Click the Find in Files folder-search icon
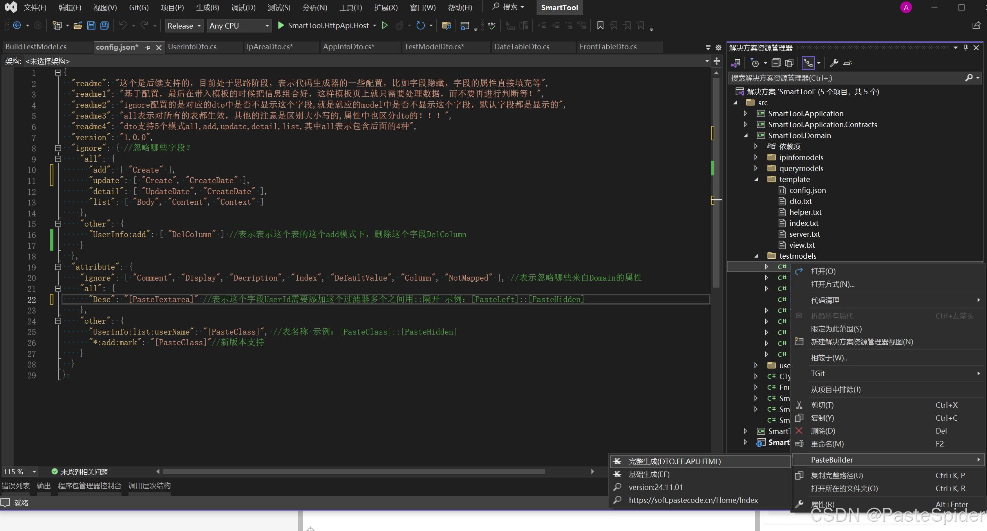 click(x=446, y=26)
